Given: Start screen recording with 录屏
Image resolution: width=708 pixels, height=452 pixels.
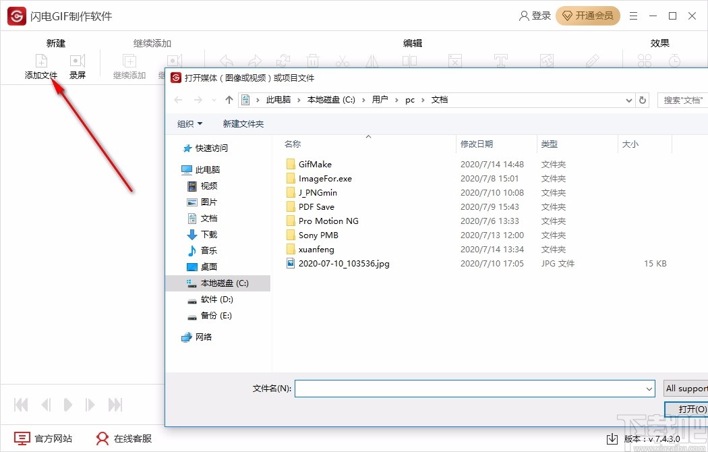Looking at the screenshot, I should [x=78, y=66].
